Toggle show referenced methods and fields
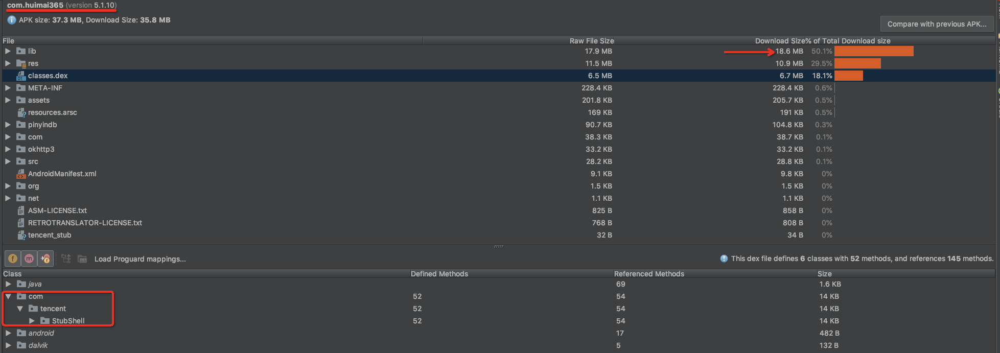 point(45,258)
